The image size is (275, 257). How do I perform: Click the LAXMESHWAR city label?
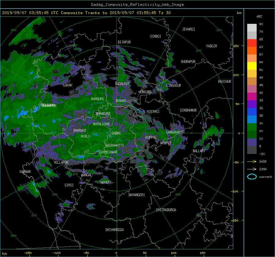click(x=108, y=152)
